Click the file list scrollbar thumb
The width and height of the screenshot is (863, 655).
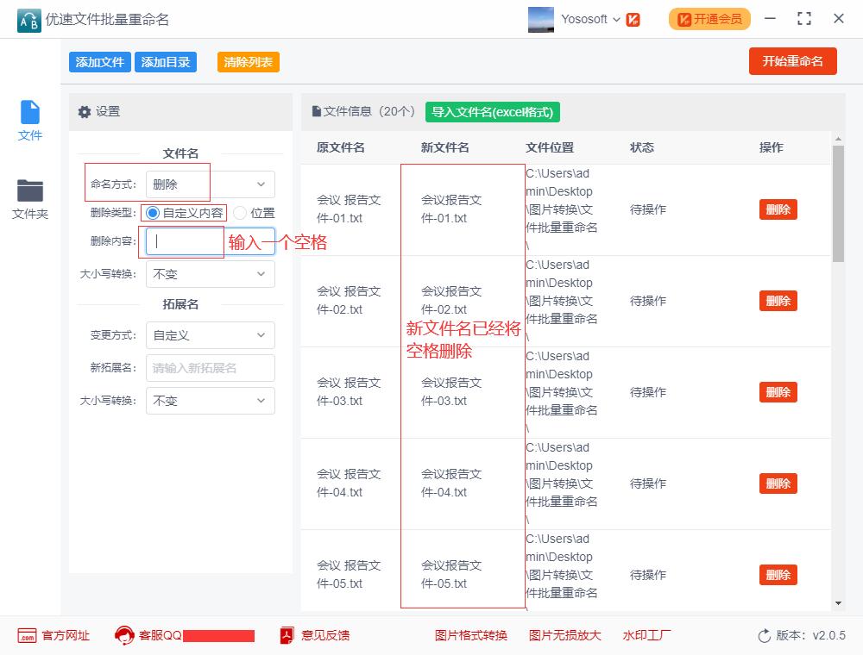pyautogui.click(x=838, y=203)
